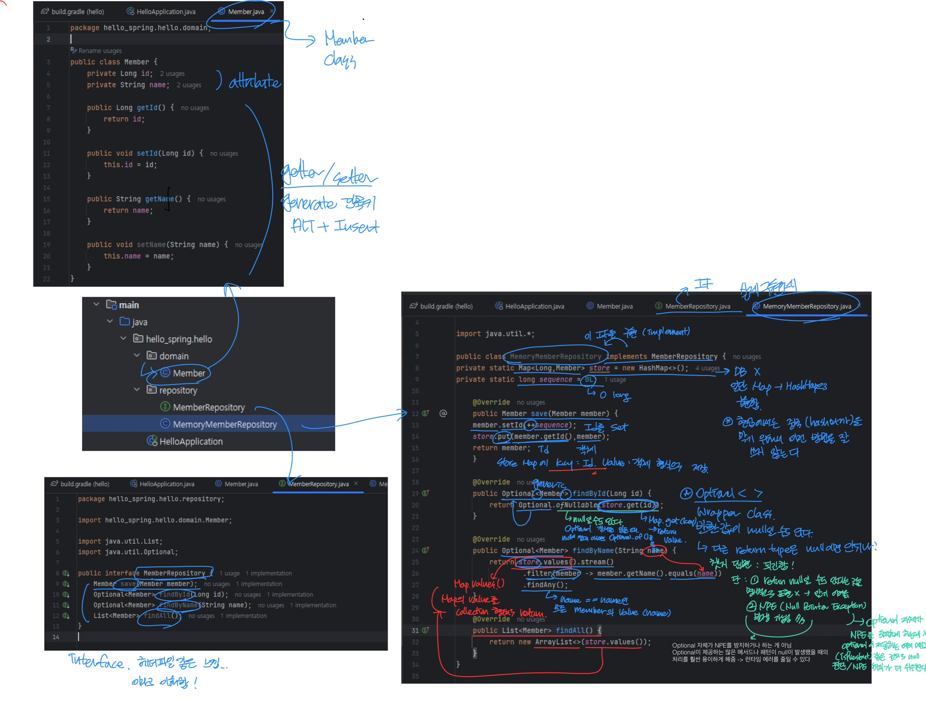Click gutter icon on interface line 11 findByName
Screen dimensions: 926x705
(x=66, y=605)
